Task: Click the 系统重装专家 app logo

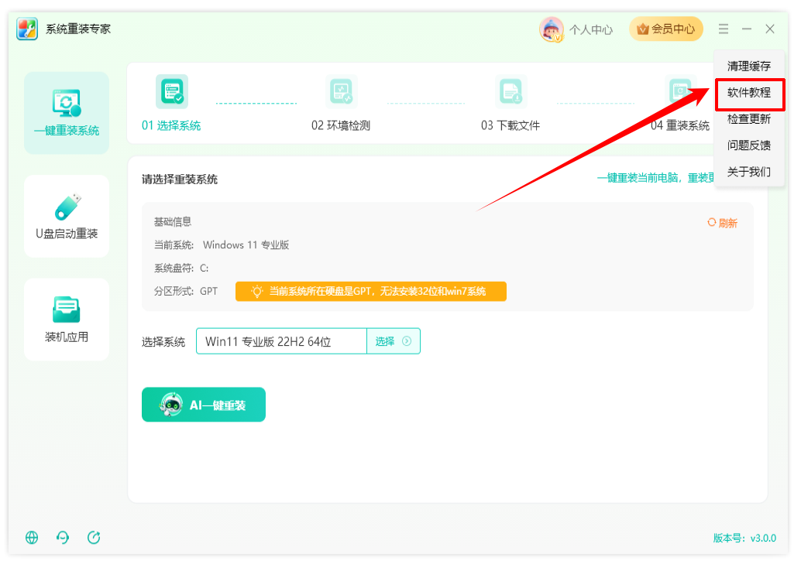Action: [27, 29]
